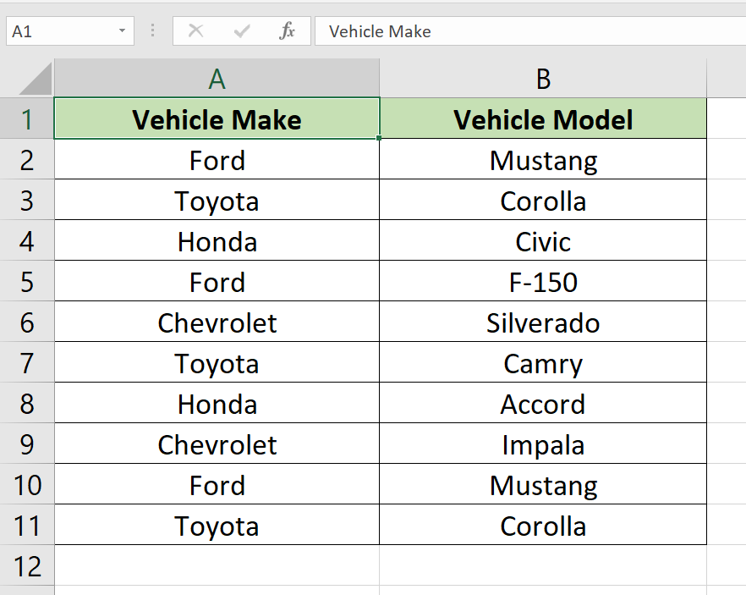
Task: Click the formula bar containing Vehicle Make
Action: tap(530, 31)
